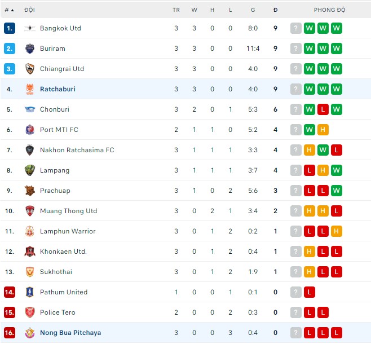
Task: Click the red rank 16 position badge
Action: click(9, 333)
